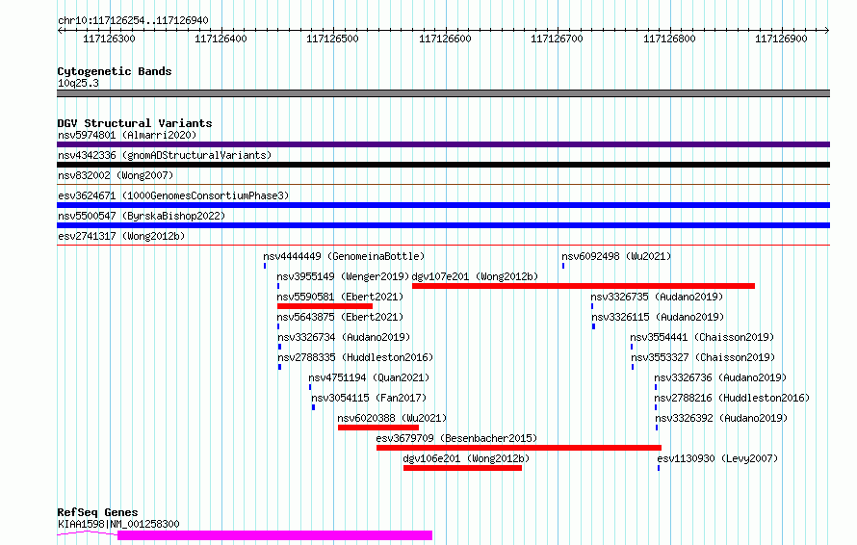The width and height of the screenshot is (857, 545).
Task: Click nsv2788335 (Huddleston2016) variant label
Action: pos(355,357)
